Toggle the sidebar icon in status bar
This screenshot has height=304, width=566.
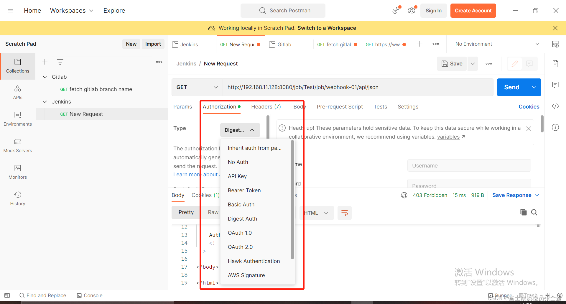[x=7, y=295]
